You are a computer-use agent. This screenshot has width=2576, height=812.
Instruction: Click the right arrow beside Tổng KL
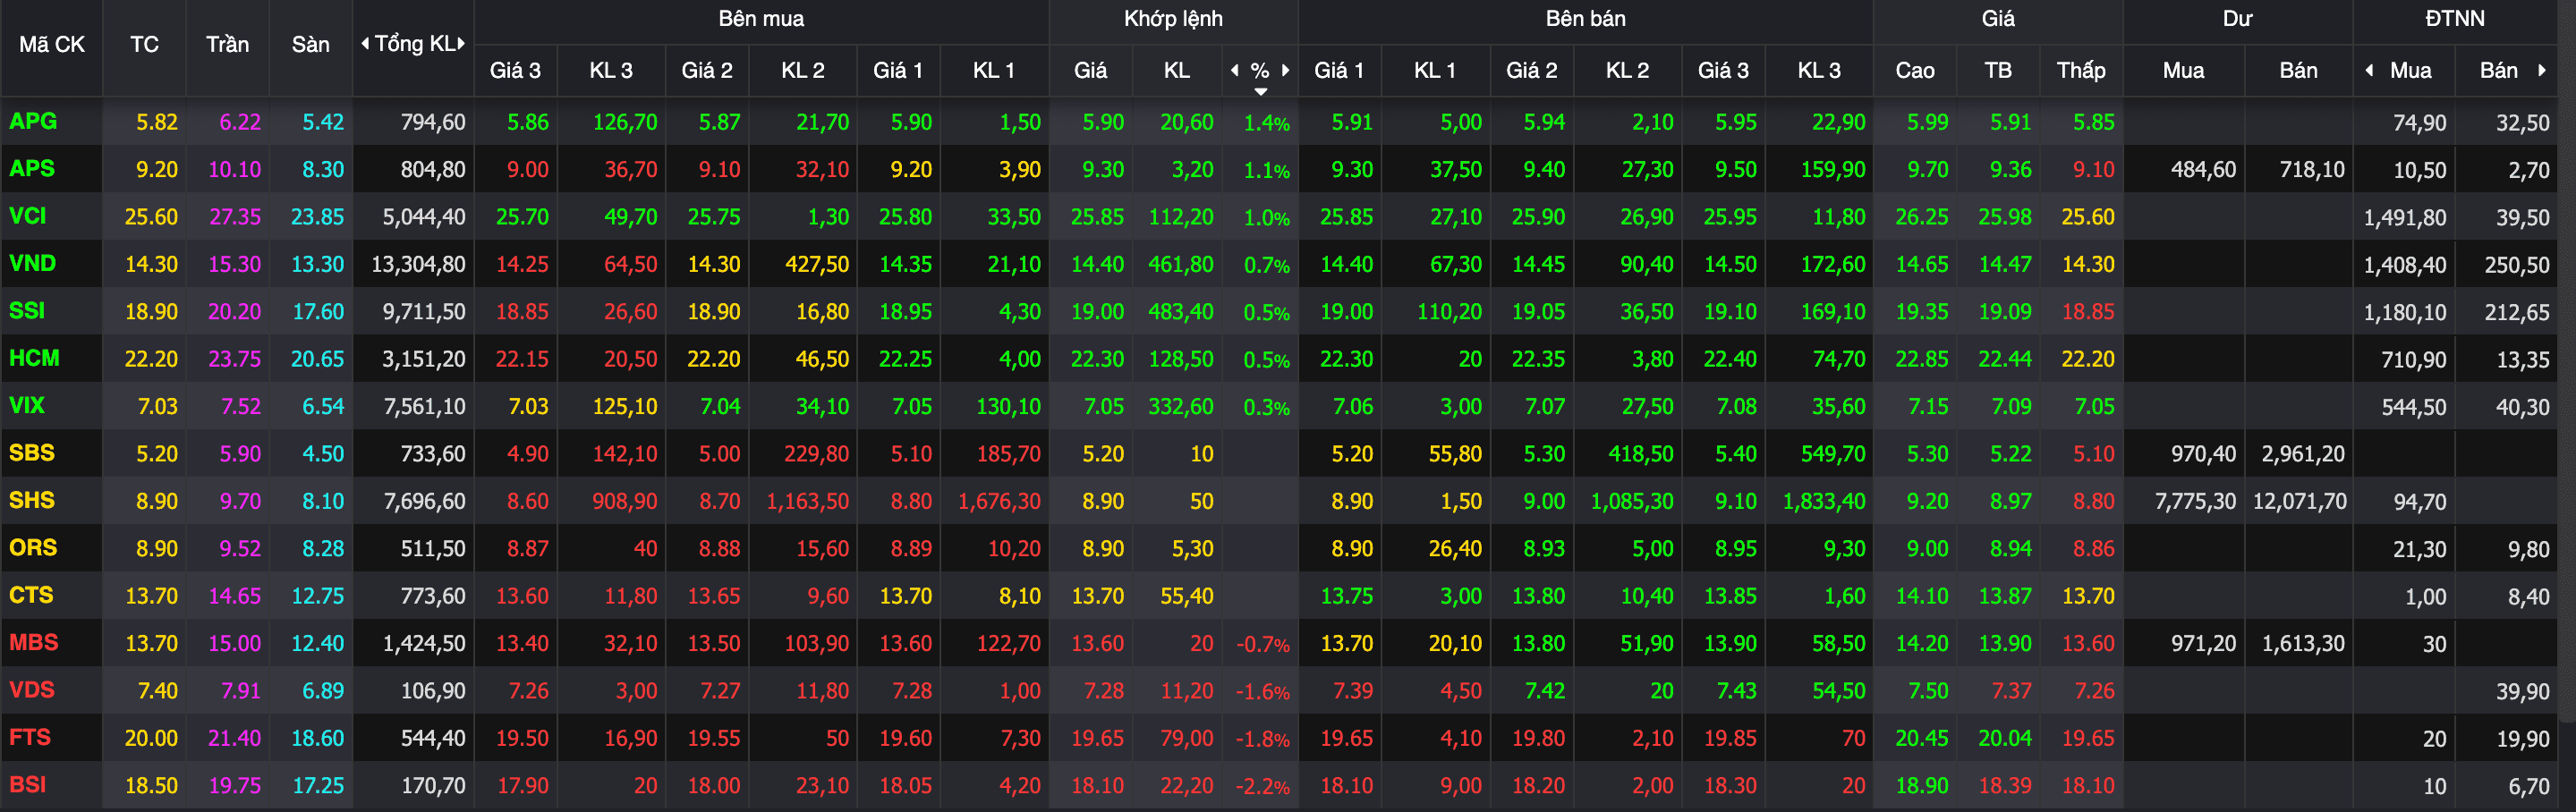(461, 43)
